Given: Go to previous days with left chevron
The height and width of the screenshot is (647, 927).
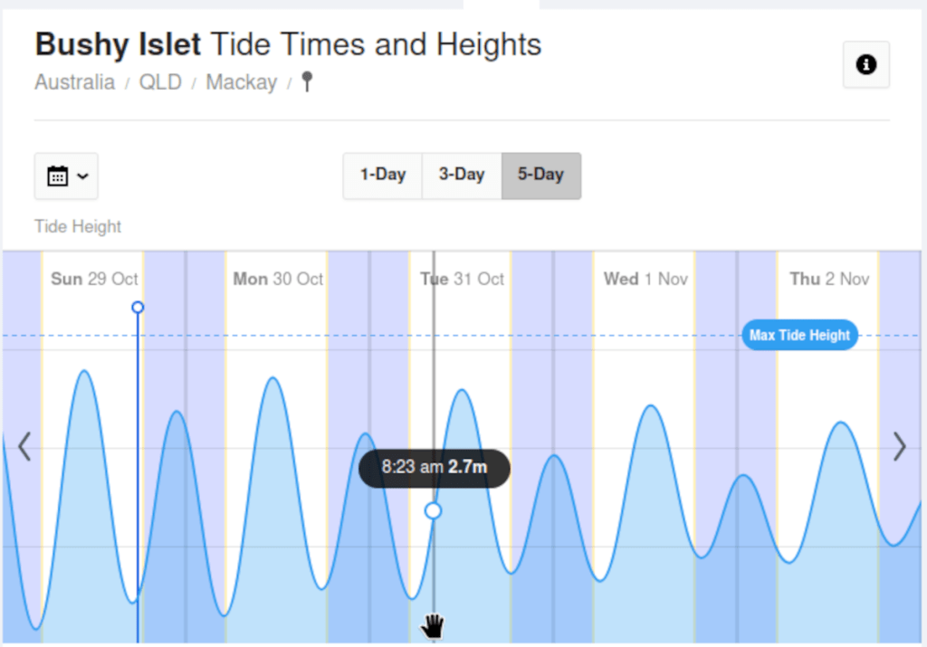Looking at the screenshot, I should pos(24,447).
